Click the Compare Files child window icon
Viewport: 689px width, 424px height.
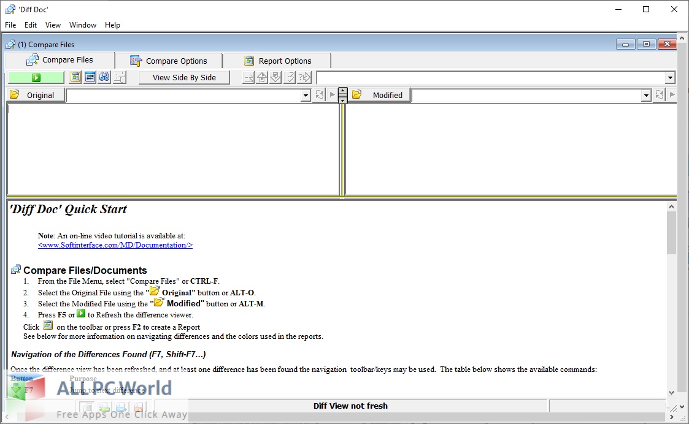[x=10, y=44]
